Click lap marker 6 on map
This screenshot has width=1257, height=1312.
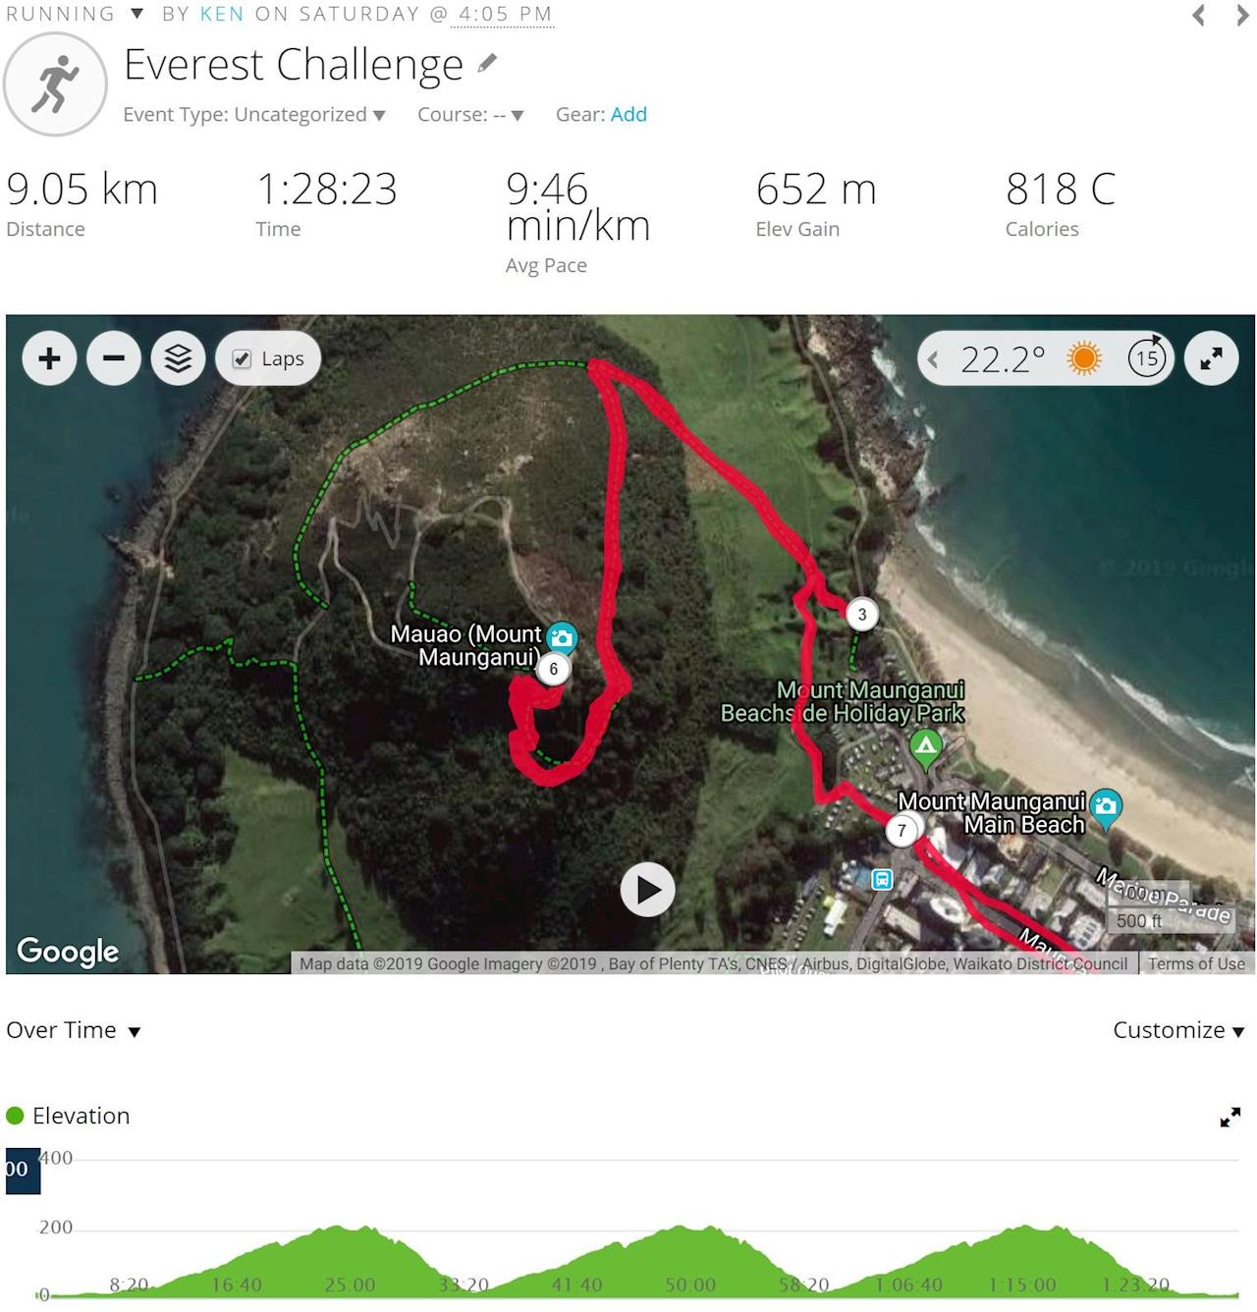tap(554, 669)
